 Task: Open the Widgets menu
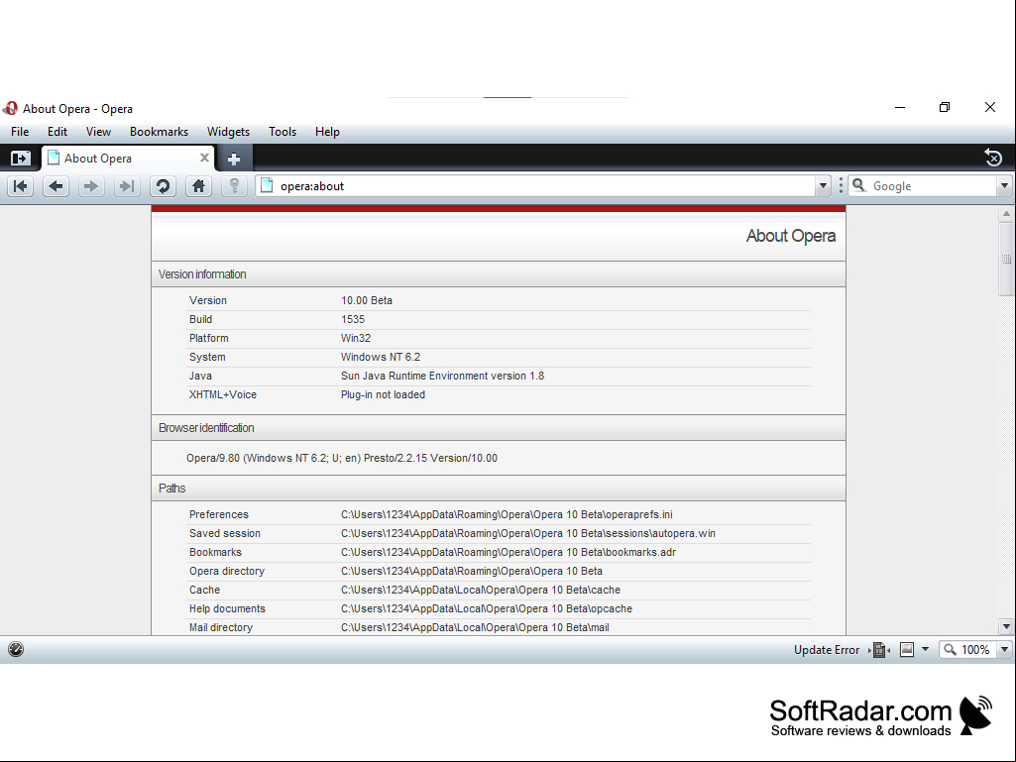pyautogui.click(x=228, y=132)
